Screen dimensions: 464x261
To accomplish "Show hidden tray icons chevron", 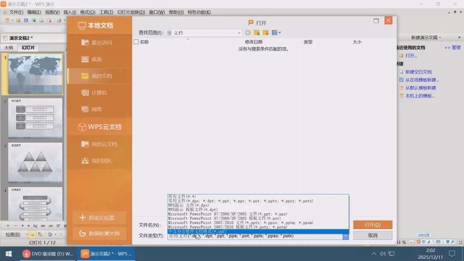I will click(374, 254).
